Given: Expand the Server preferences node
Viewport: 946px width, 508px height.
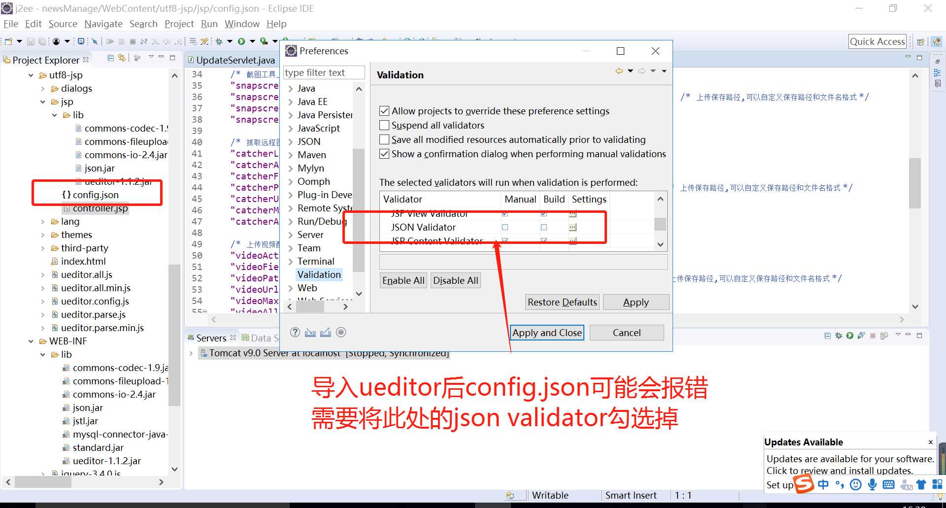Looking at the screenshot, I should coord(291,235).
